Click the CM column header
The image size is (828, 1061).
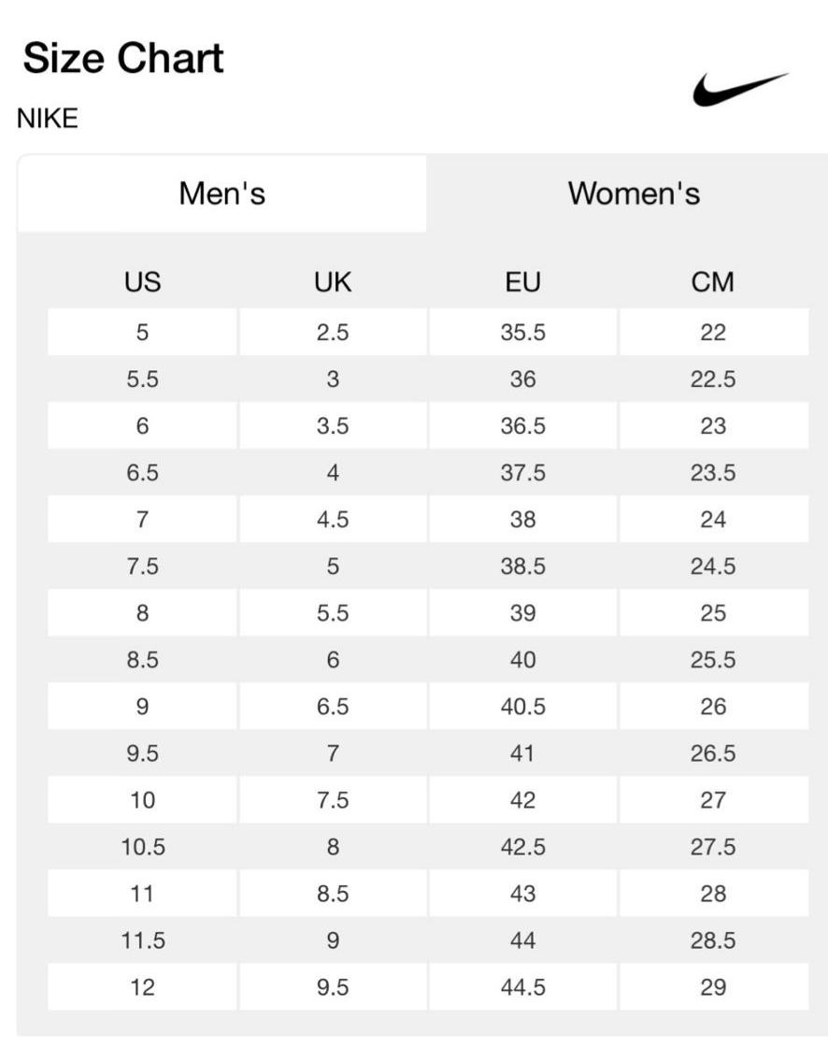[x=713, y=281]
